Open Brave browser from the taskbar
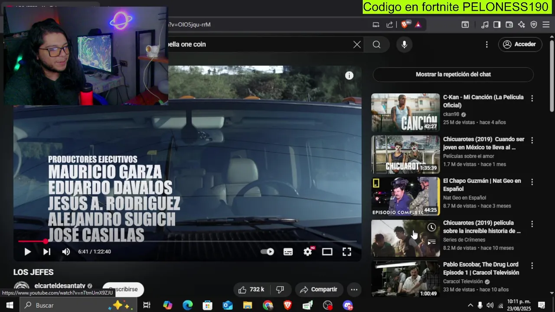Viewport: 555px width, 312px height. (287, 305)
